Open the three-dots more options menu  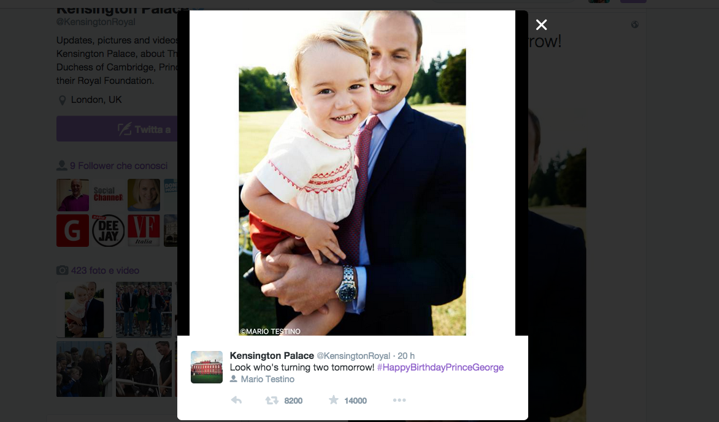(399, 401)
